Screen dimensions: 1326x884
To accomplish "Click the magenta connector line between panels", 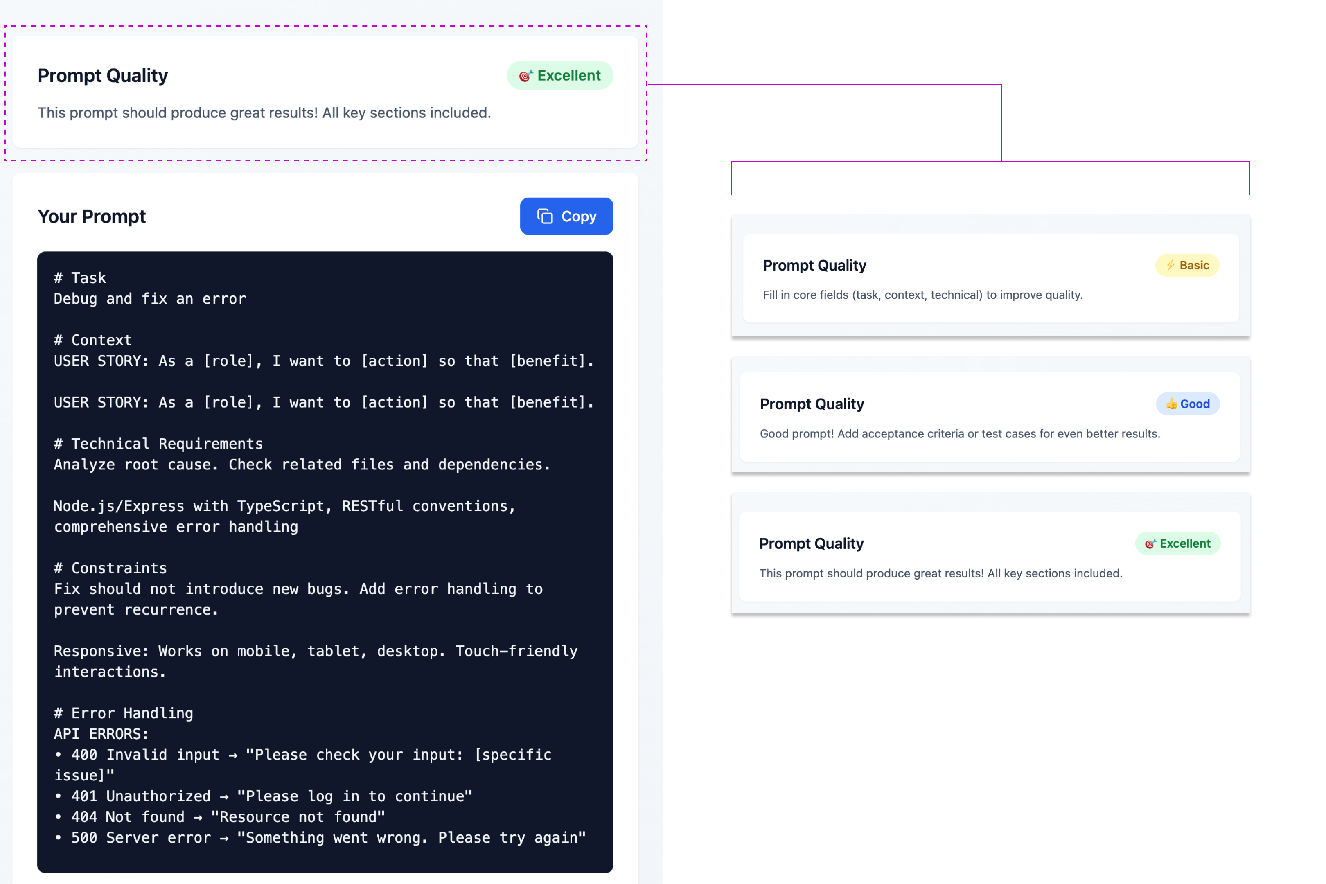I will [x=1002, y=124].
